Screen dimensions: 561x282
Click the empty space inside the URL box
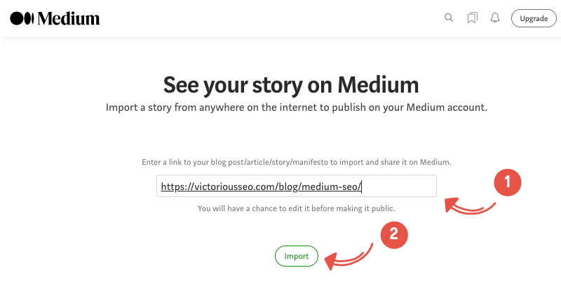tap(399, 186)
